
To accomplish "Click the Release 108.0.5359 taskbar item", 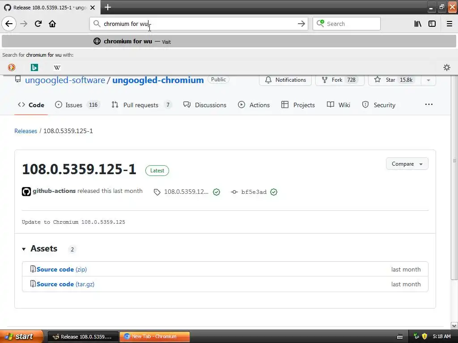I will (x=83, y=336).
